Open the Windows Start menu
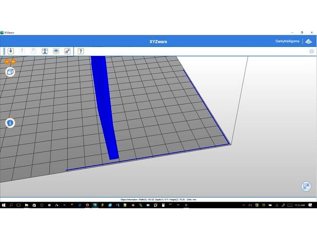This screenshot has width=317, height=238. (x=4, y=205)
